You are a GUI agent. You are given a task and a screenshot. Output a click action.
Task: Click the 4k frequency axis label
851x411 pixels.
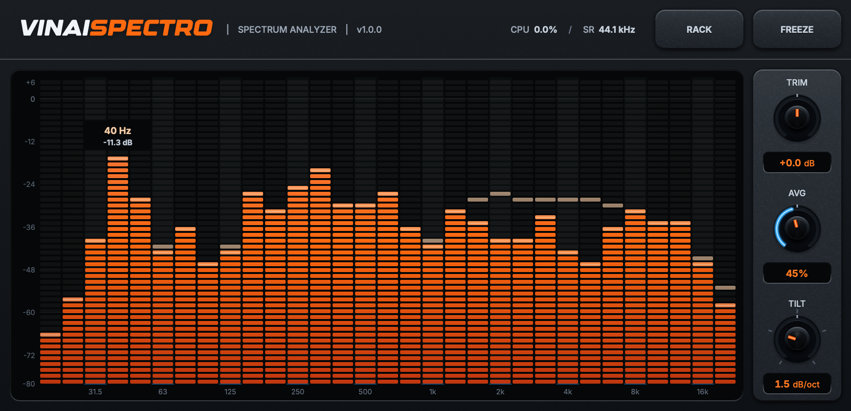point(568,392)
